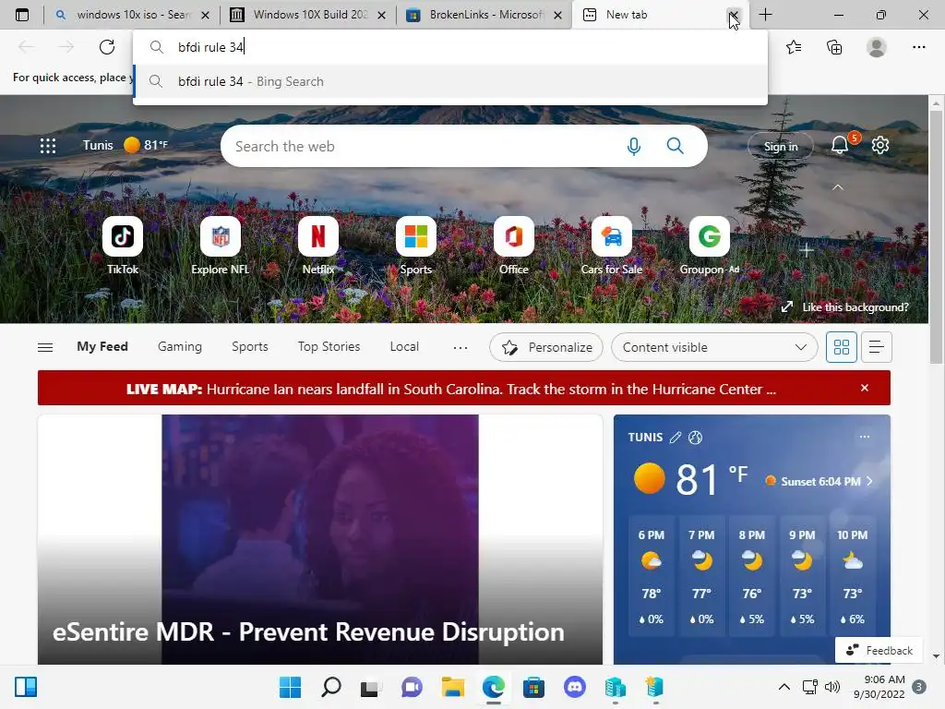Open File Explorer from taskbar
The image size is (945, 709).
[452, 687]
